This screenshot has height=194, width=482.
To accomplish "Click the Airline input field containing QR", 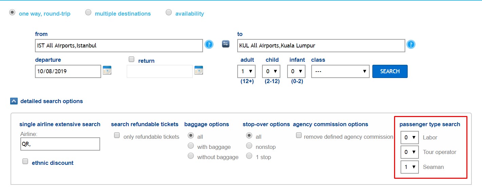I will (60, 144).
